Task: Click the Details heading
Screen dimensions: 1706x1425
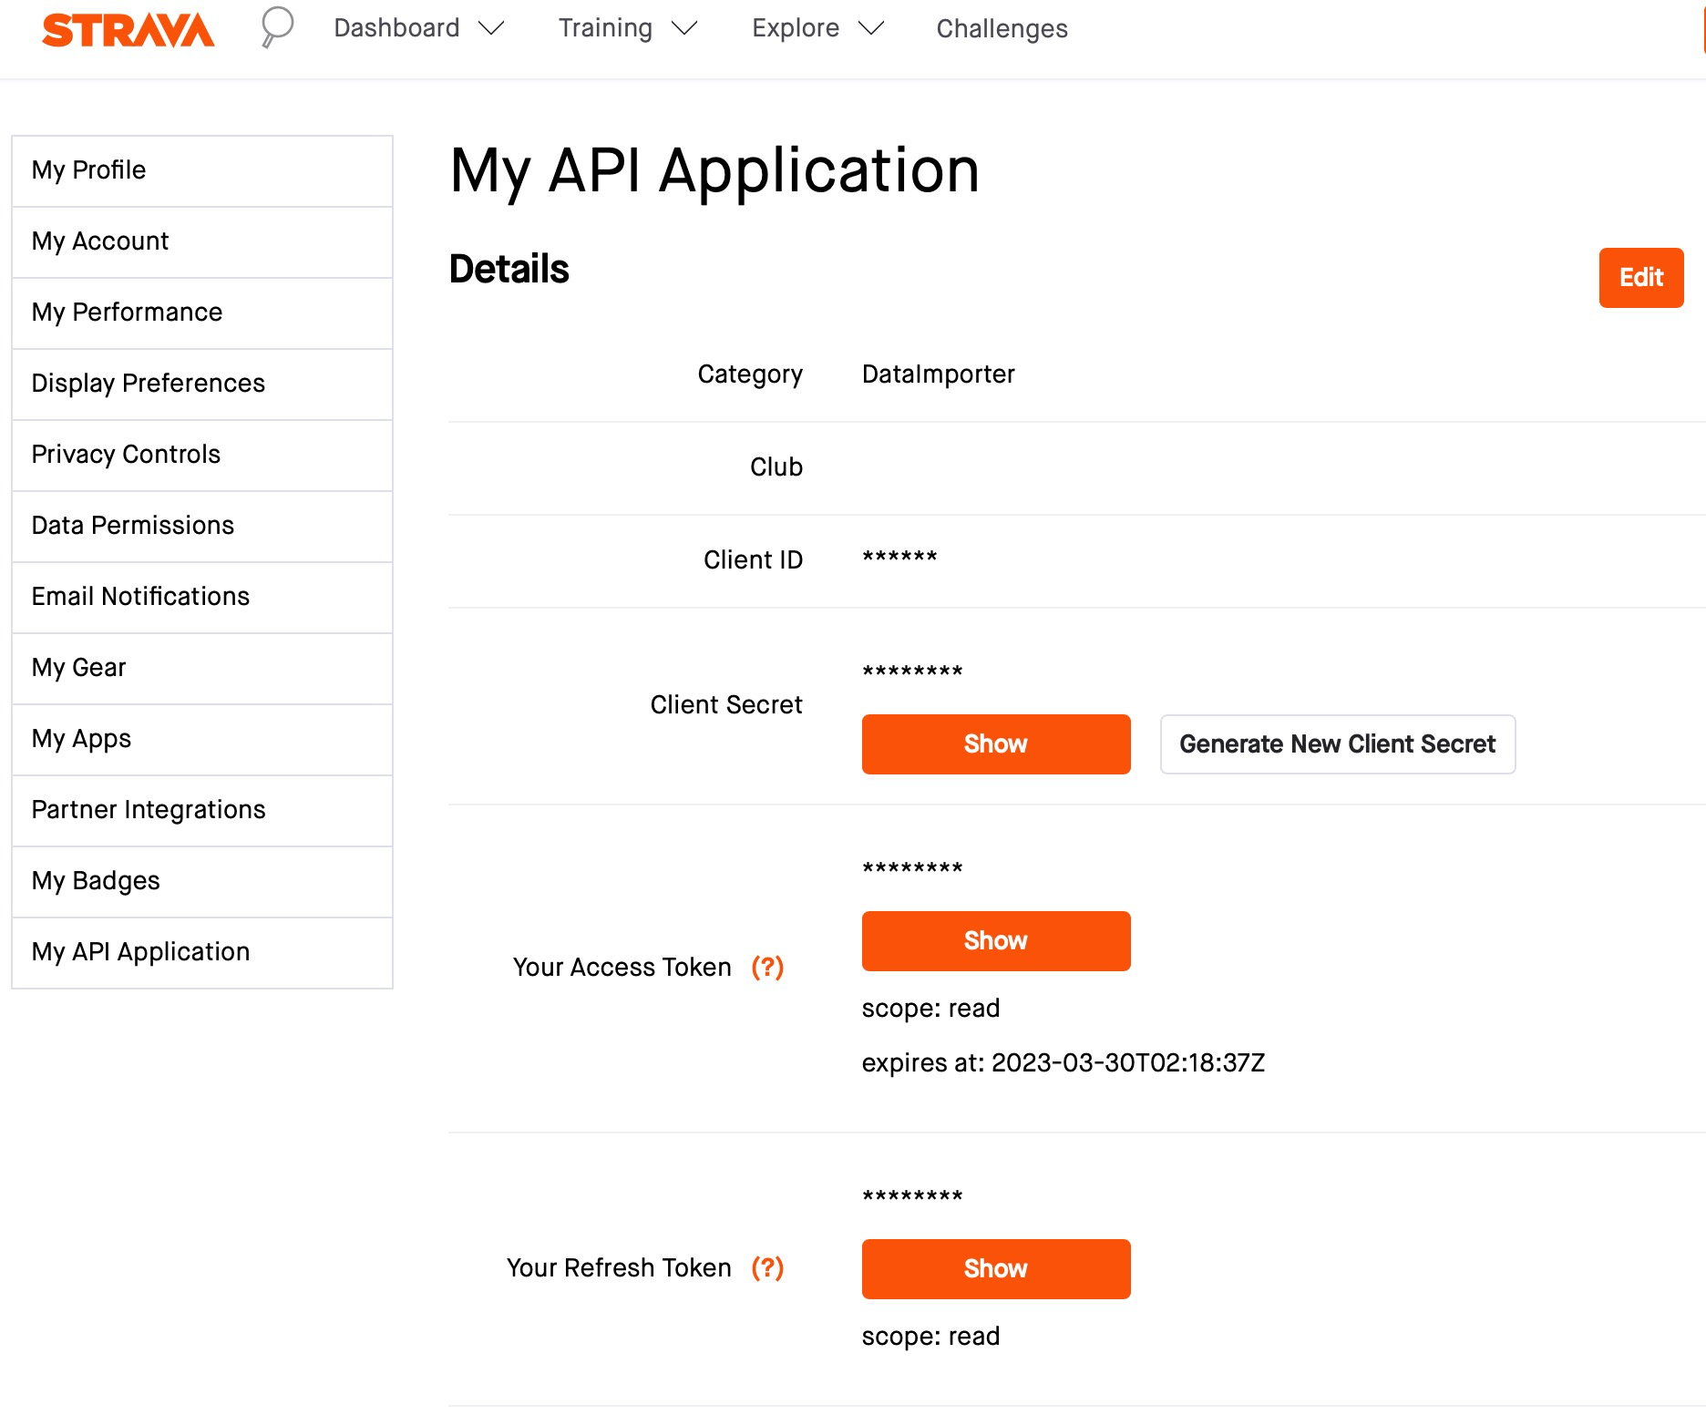Action: click(x=509, y=270)
